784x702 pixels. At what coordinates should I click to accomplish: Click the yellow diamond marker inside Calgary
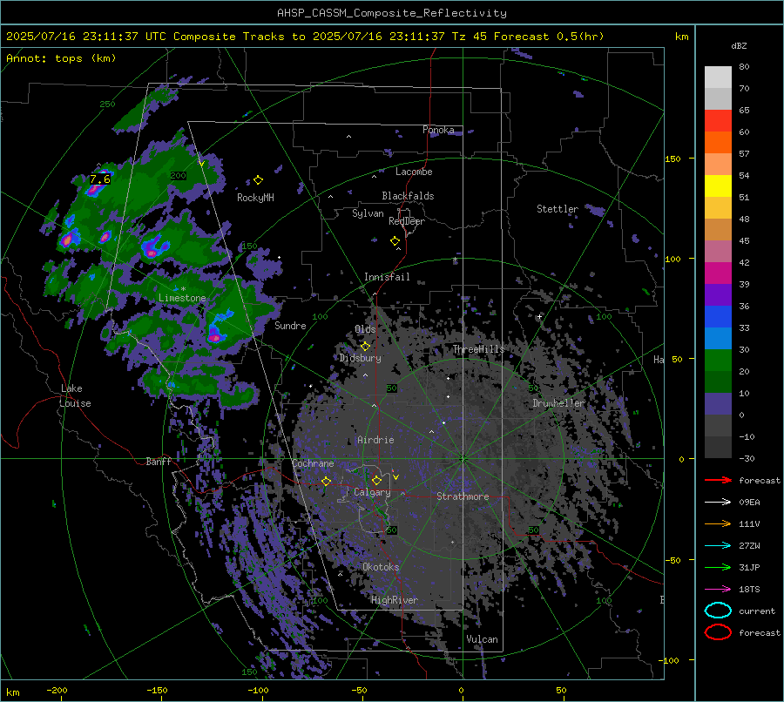pyautogui.click(x=376, y=481)
